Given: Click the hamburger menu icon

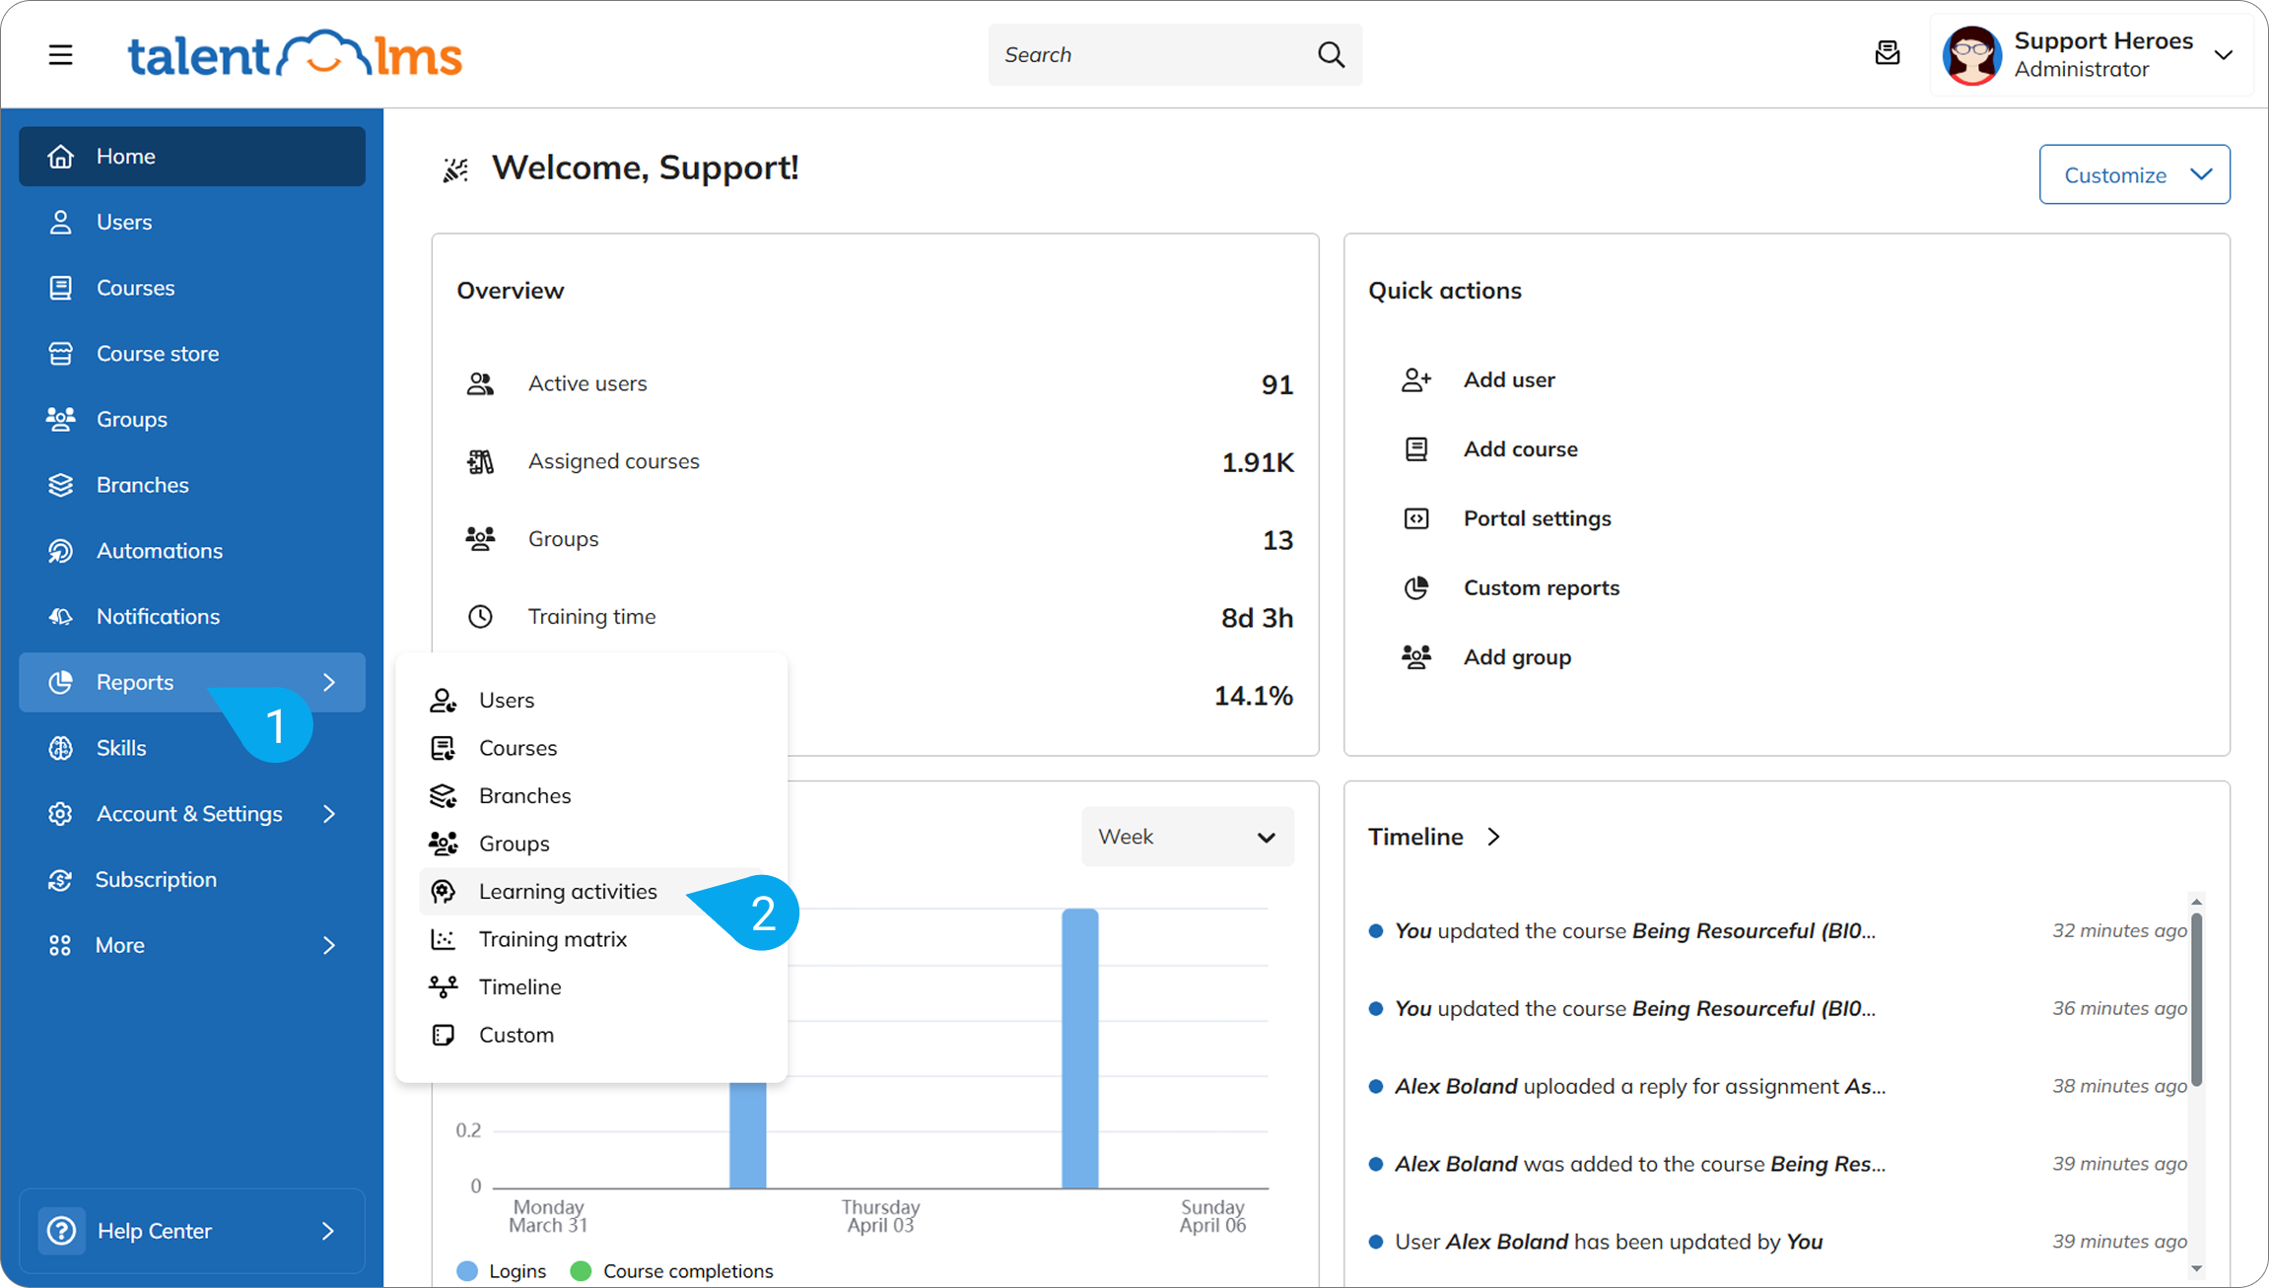Looking at the screenshot, I should [x=61, y=55].
